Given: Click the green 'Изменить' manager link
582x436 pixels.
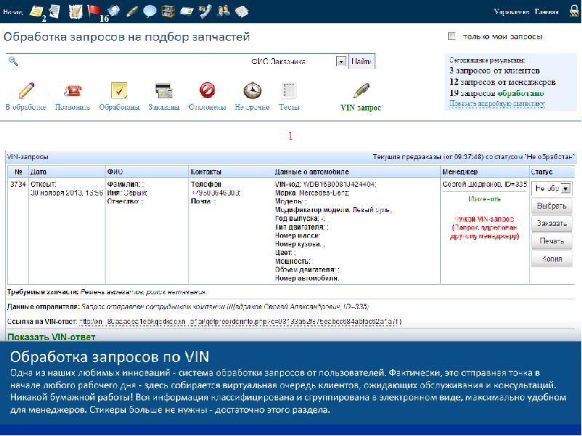Looking at the screenshot, I should tap(484, 199).
